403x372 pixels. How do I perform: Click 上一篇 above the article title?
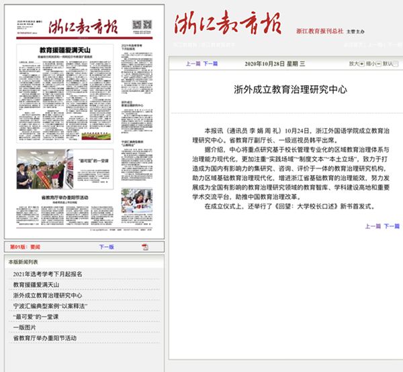(192, 64)
